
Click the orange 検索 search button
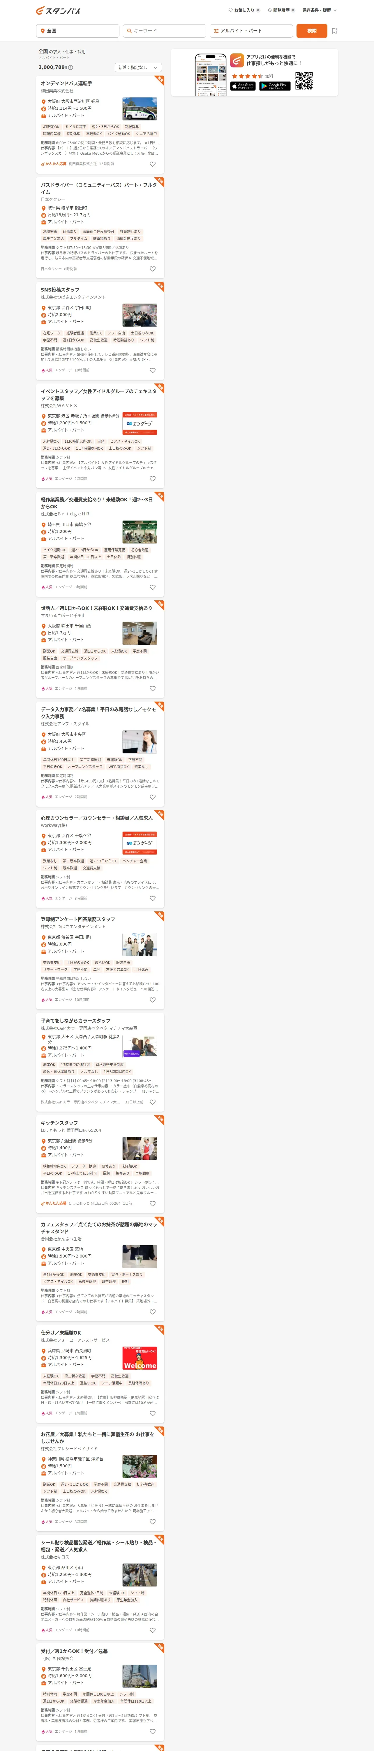pos(312,31)
